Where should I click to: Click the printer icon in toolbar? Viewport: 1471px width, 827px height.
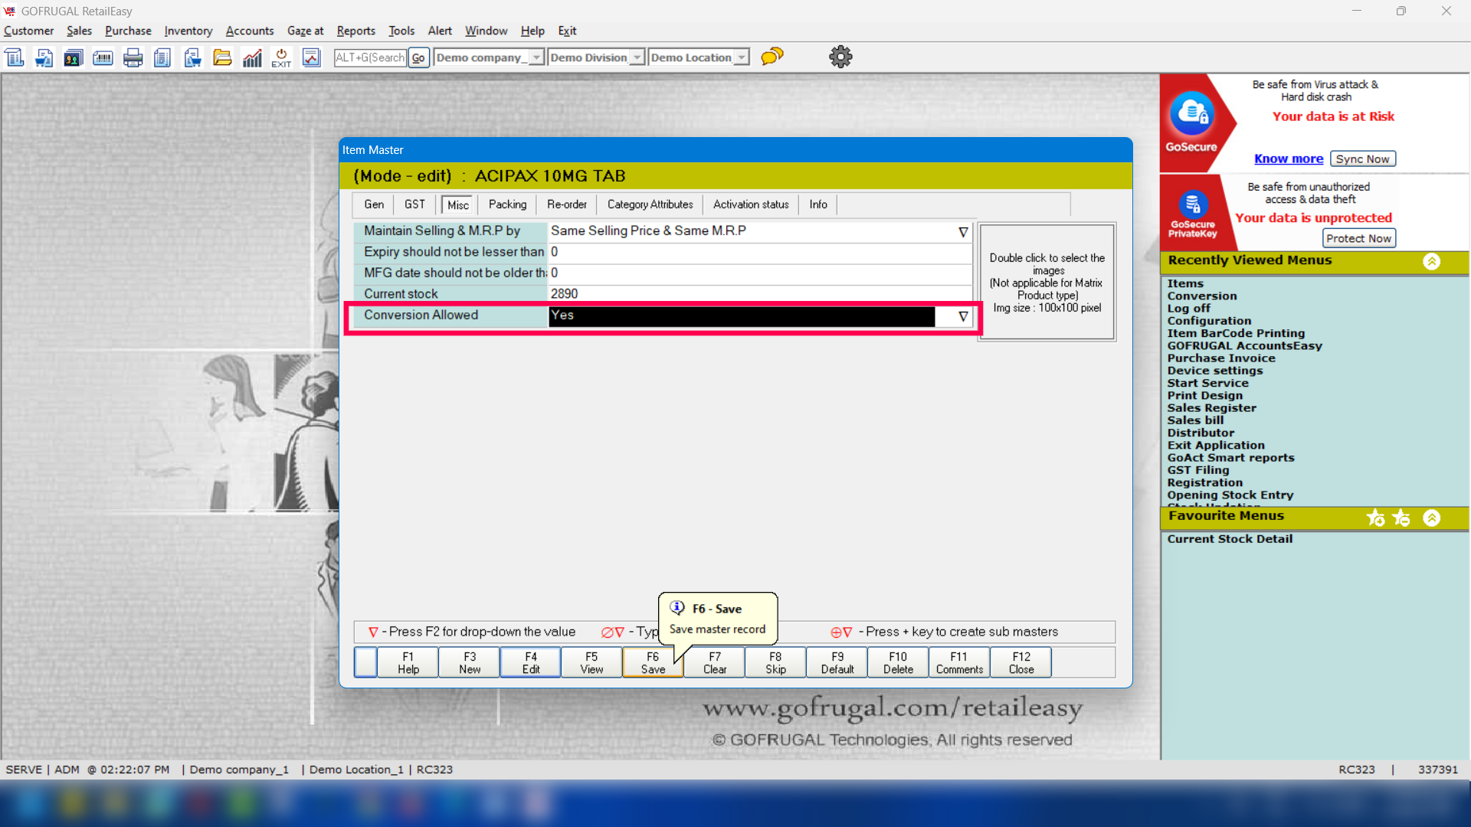(x=133, y=57)
